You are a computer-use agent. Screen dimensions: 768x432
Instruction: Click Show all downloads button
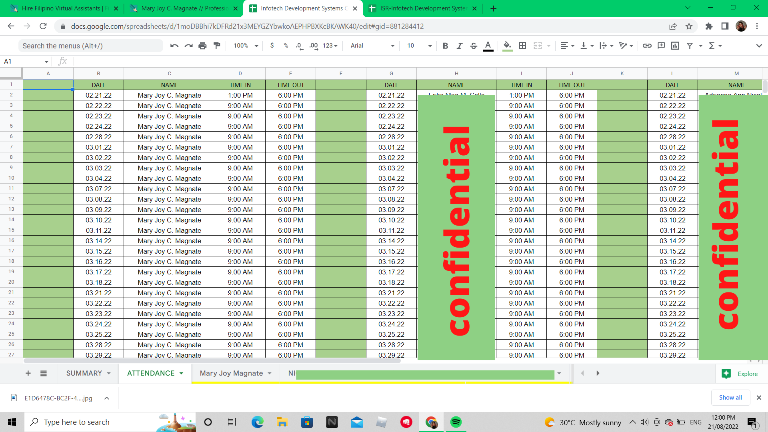point(730,397)
